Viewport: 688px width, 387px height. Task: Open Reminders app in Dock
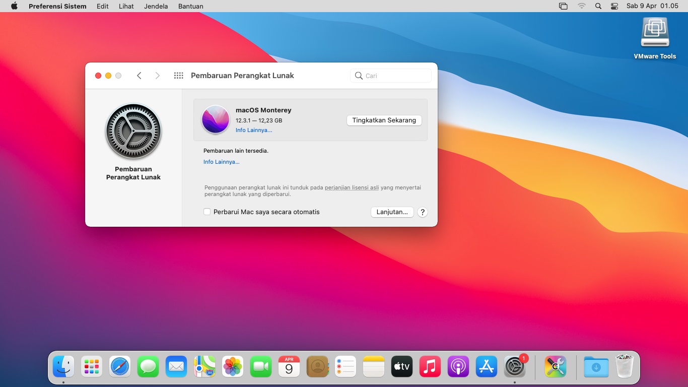346,366
